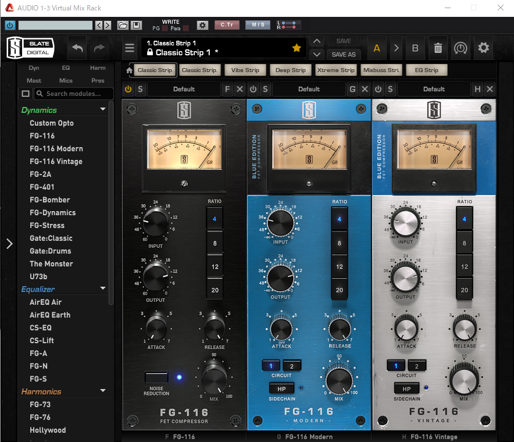Switch to Deep Strip tab

pyautogui.click(x=291, y=70)
